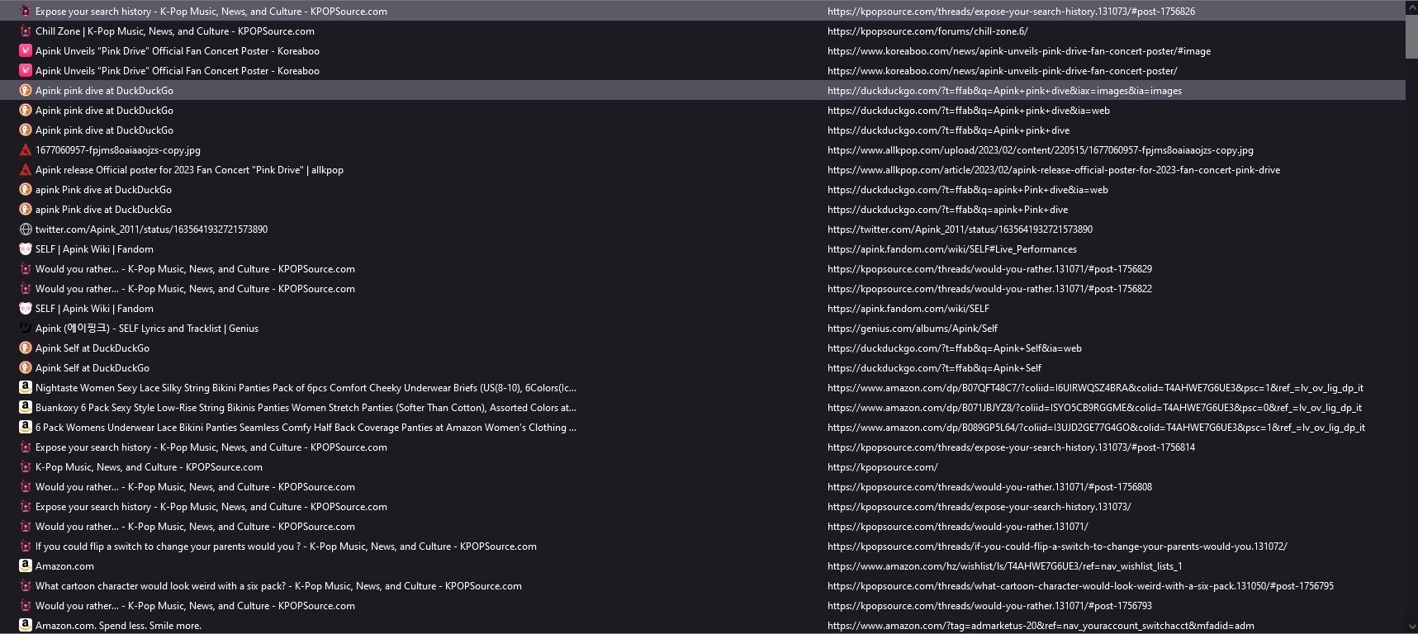This screenshot has height=634, width=1418.
Task: Click the KPOPSource favicon on the post-1756829 row
Action: [x=26, y=269]
